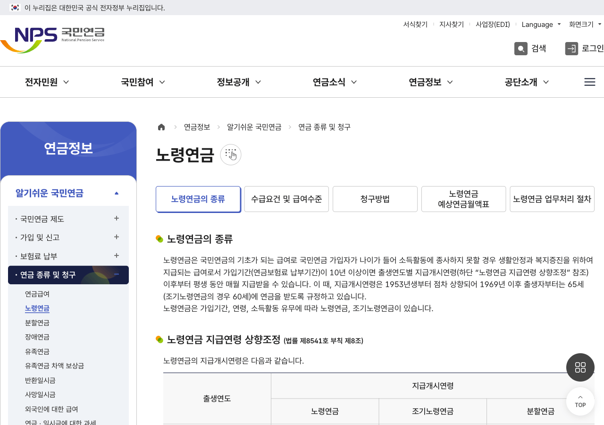
Task: Click the 로그인 text label
Action: [x=593, y=48]
